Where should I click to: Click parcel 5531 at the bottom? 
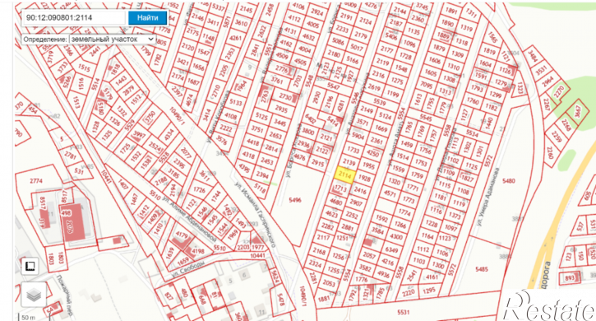404,312
